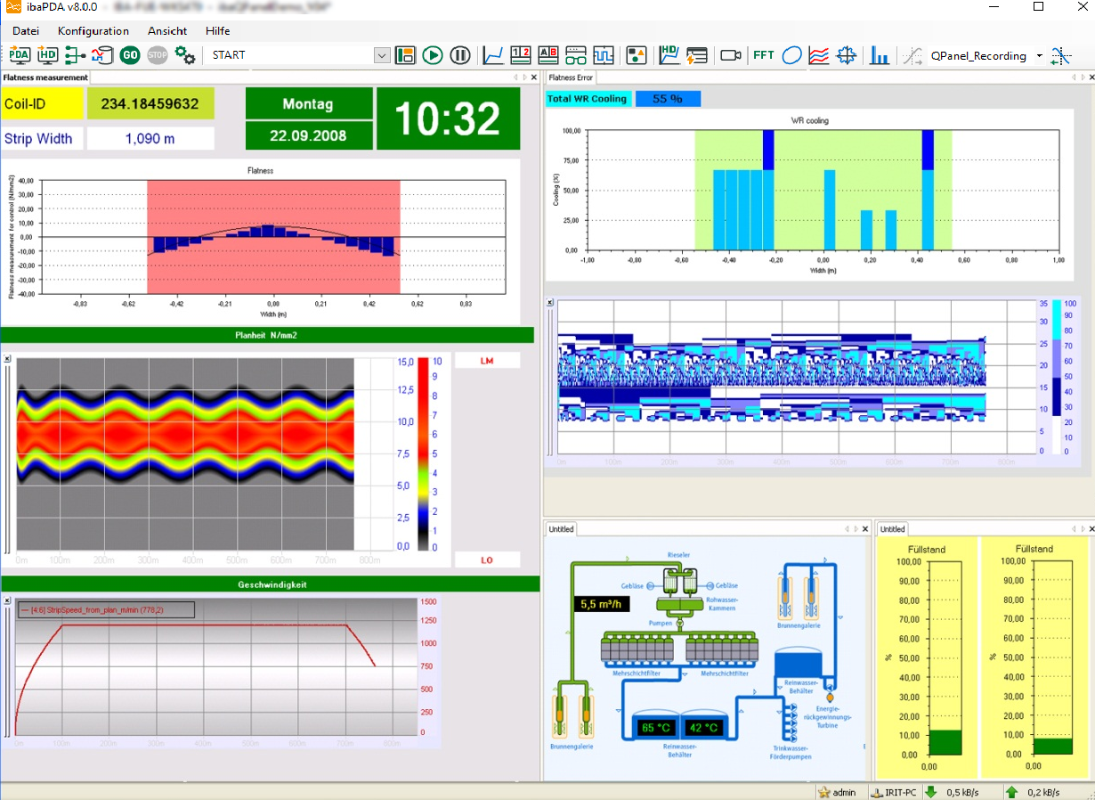Screen dimensions: 1095x800
Task: Select the Flatness Error tab
Action: pos(571,78)
